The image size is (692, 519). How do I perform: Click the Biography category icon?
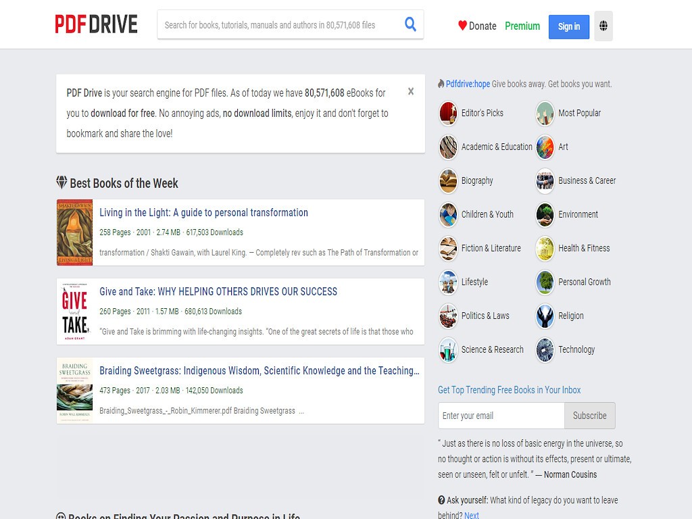[x=448, y=181]
